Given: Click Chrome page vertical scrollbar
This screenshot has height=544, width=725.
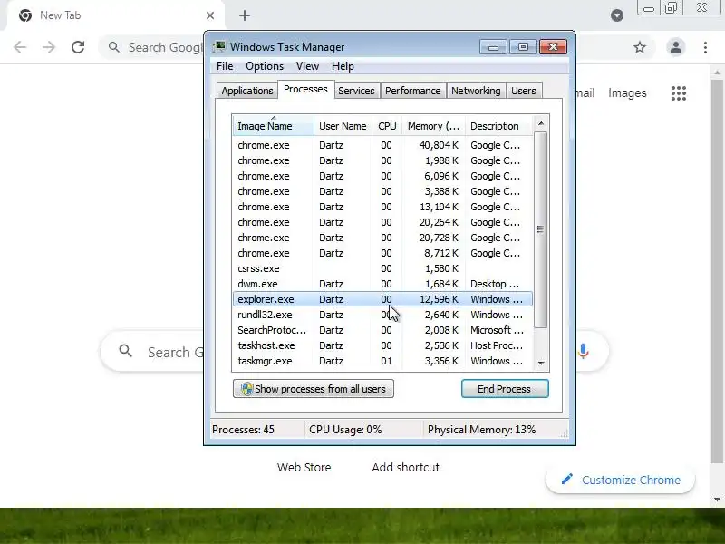Looking at the screenshot, I should tap(717, 270).
